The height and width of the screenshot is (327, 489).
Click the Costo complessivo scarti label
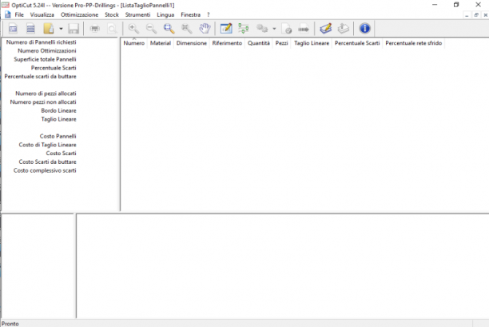point(45,170)
